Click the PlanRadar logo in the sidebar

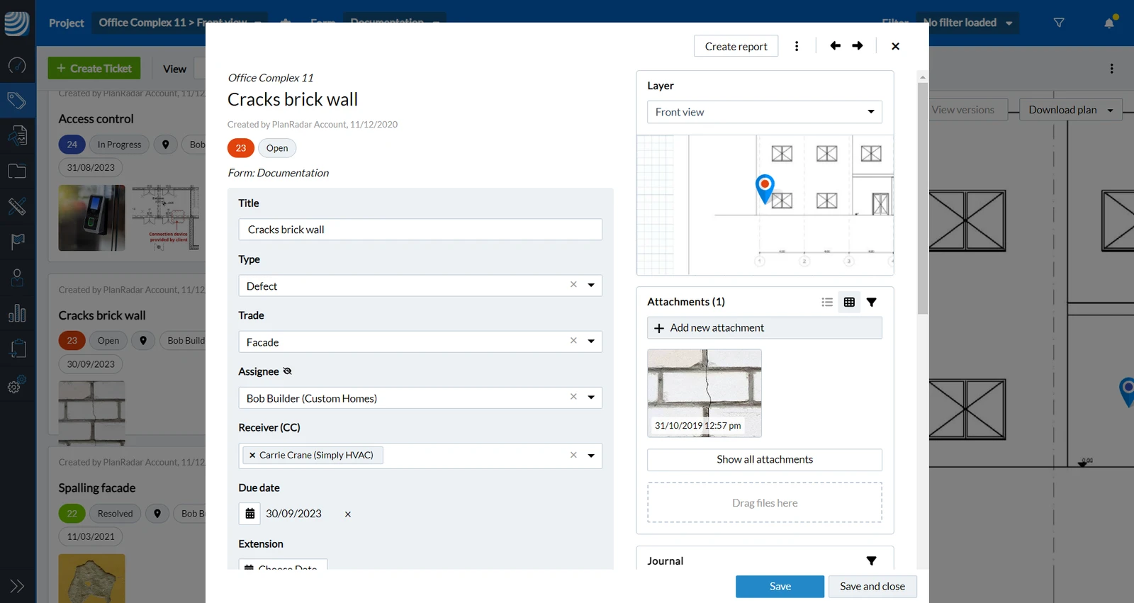17,23
